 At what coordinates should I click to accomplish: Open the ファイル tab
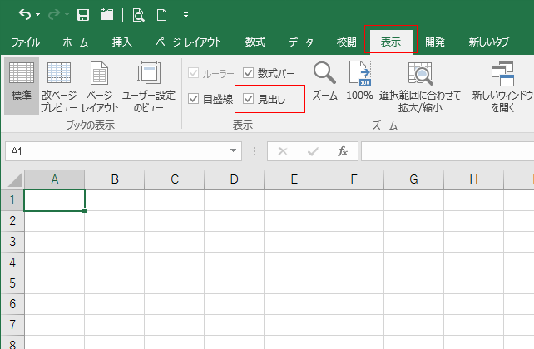[x=26, y=42]
